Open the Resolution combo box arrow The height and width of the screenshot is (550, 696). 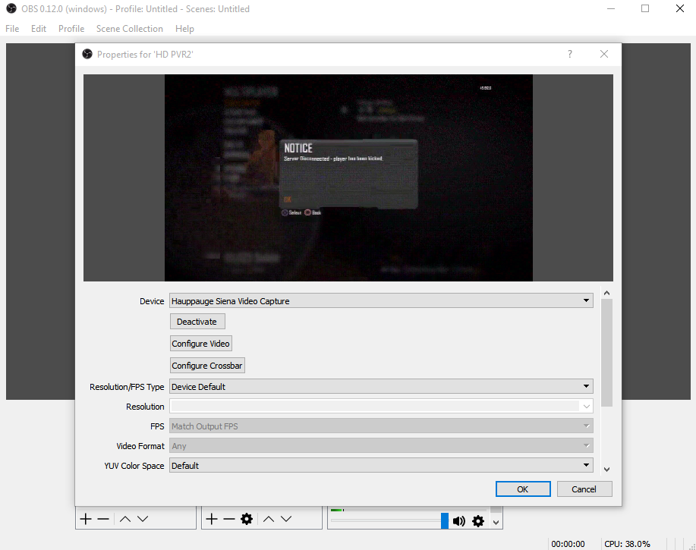pyautogui.click(x=587, y=407)
